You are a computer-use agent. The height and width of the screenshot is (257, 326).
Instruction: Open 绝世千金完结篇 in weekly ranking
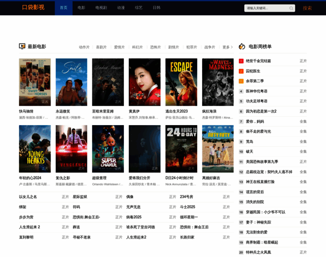[x=258, y=61]
